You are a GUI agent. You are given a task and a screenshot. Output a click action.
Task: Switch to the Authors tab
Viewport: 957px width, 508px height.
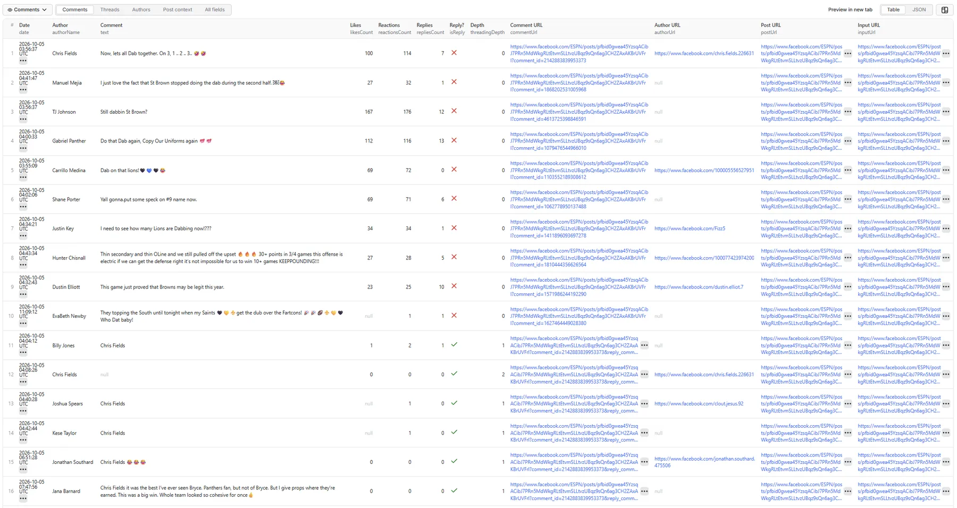[141, 10]
